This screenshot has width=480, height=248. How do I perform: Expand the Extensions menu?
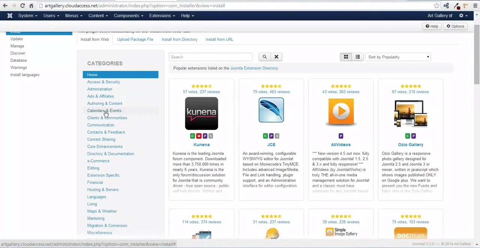click(x=162, y=16)
